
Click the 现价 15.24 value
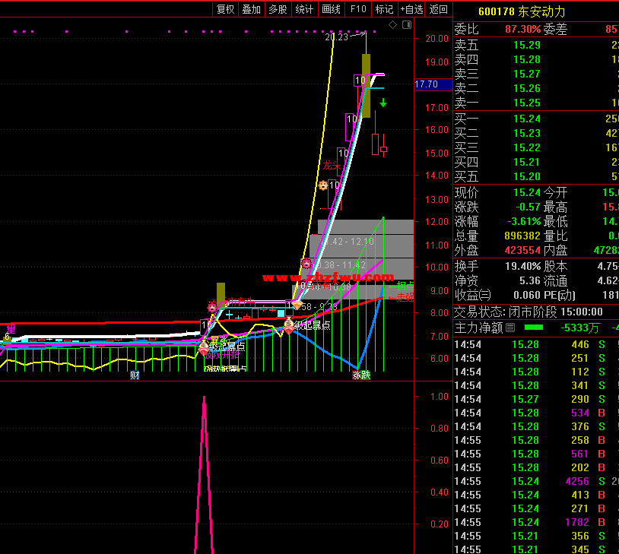click(527, 192)
